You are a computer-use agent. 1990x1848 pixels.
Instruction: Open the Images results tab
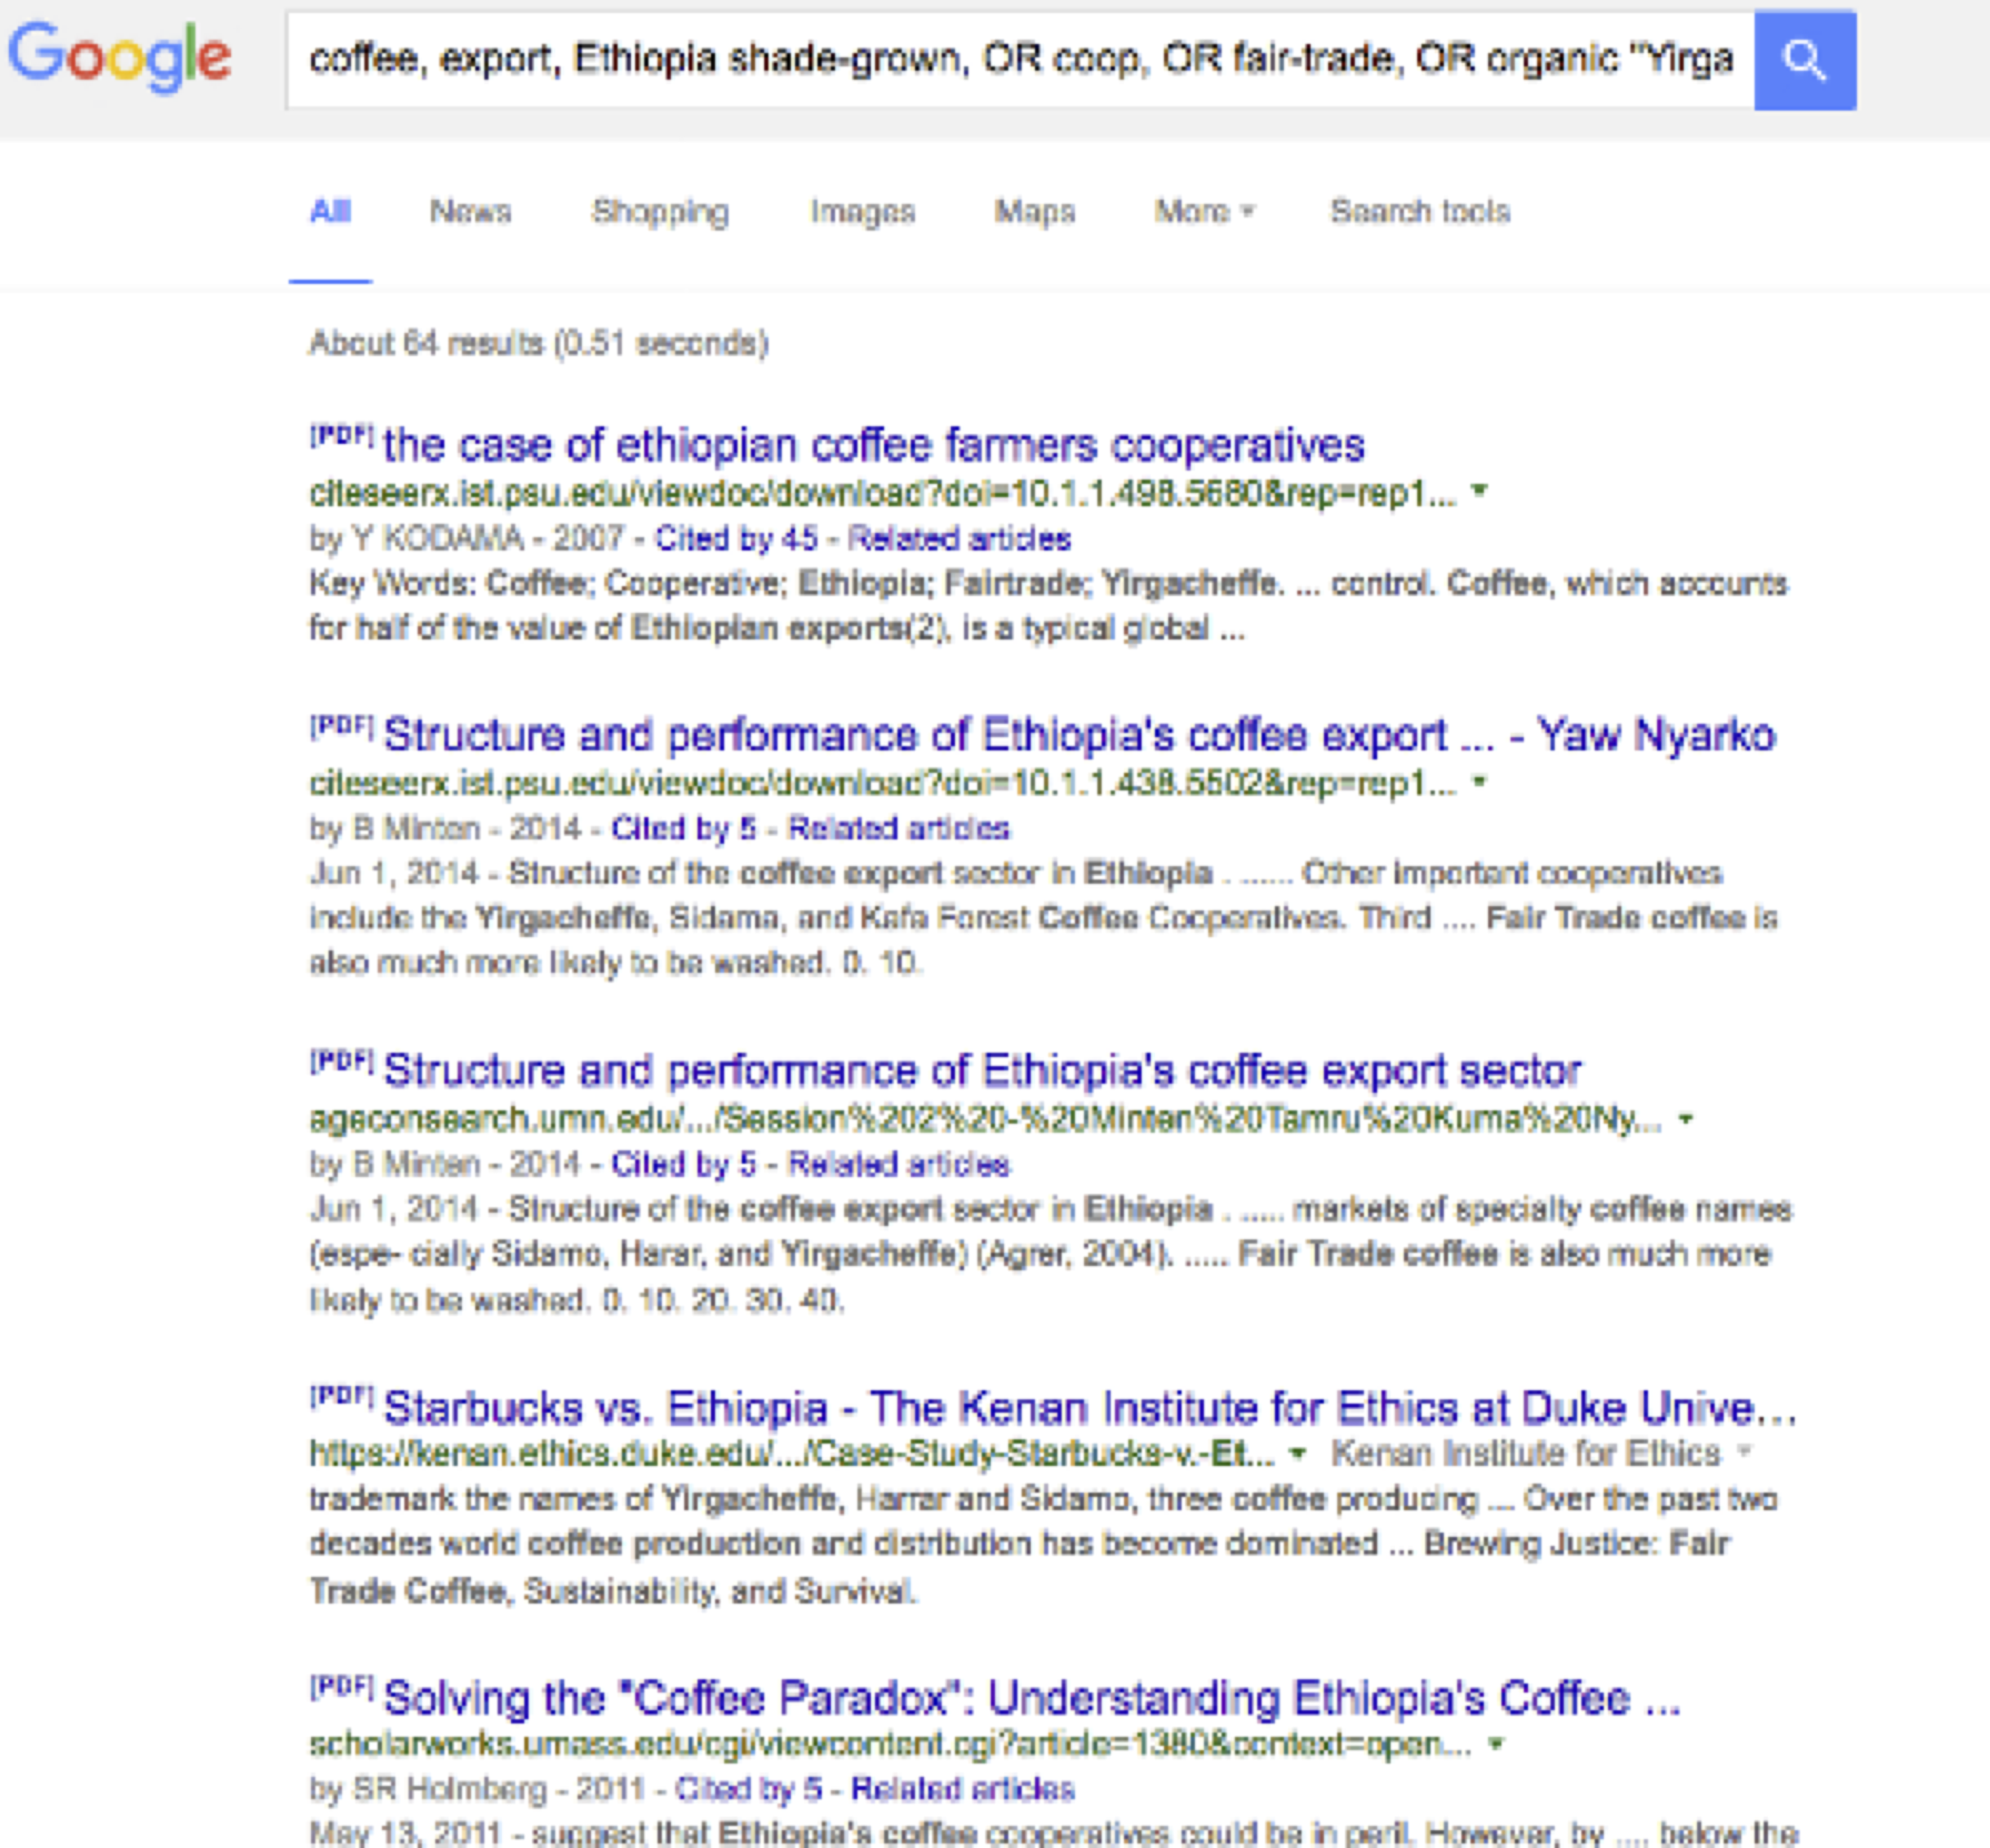click(x=862, y=212)
